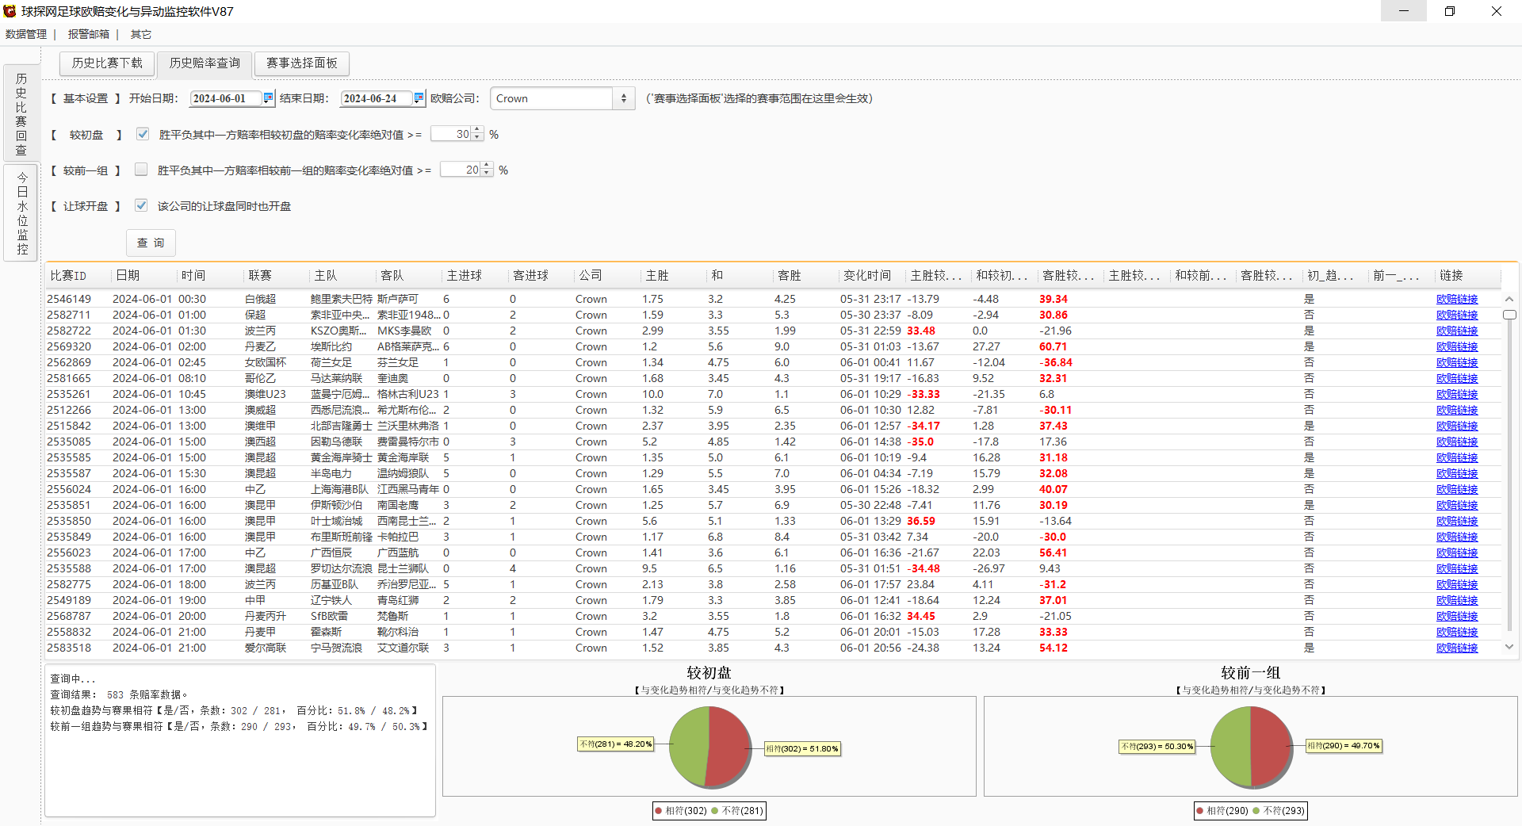This screenshot has width=1522, height=826.
Task: Click red 相符(302) legend marker under left chart
Action: [x=659, y=811]
